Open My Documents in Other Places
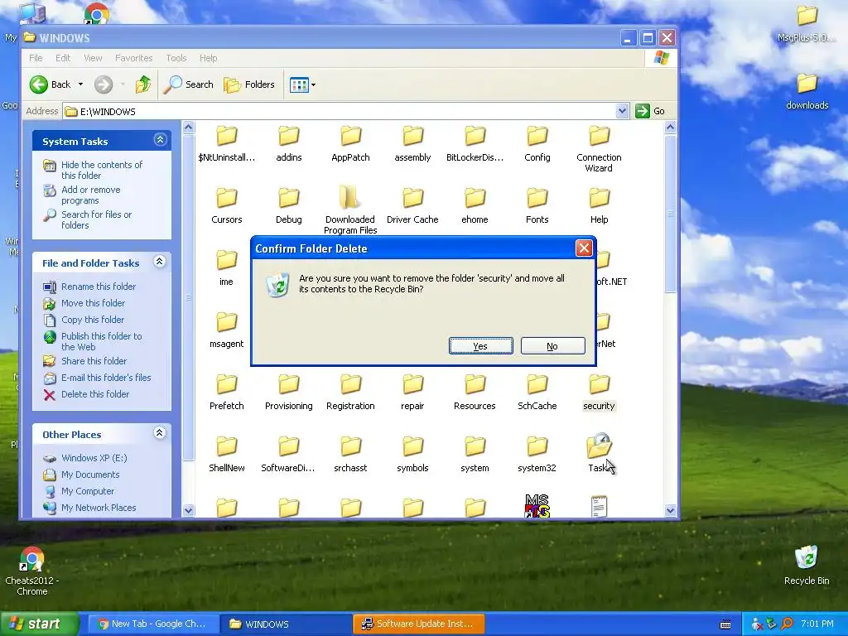 [x=90, y=475]
